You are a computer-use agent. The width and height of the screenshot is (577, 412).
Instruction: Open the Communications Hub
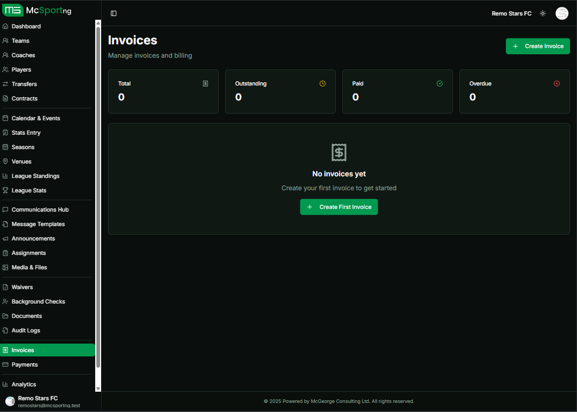41,209
